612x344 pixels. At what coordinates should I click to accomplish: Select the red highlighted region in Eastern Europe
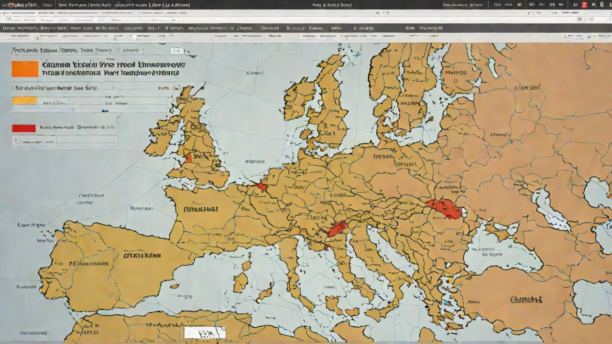click(x=444, y=209)
